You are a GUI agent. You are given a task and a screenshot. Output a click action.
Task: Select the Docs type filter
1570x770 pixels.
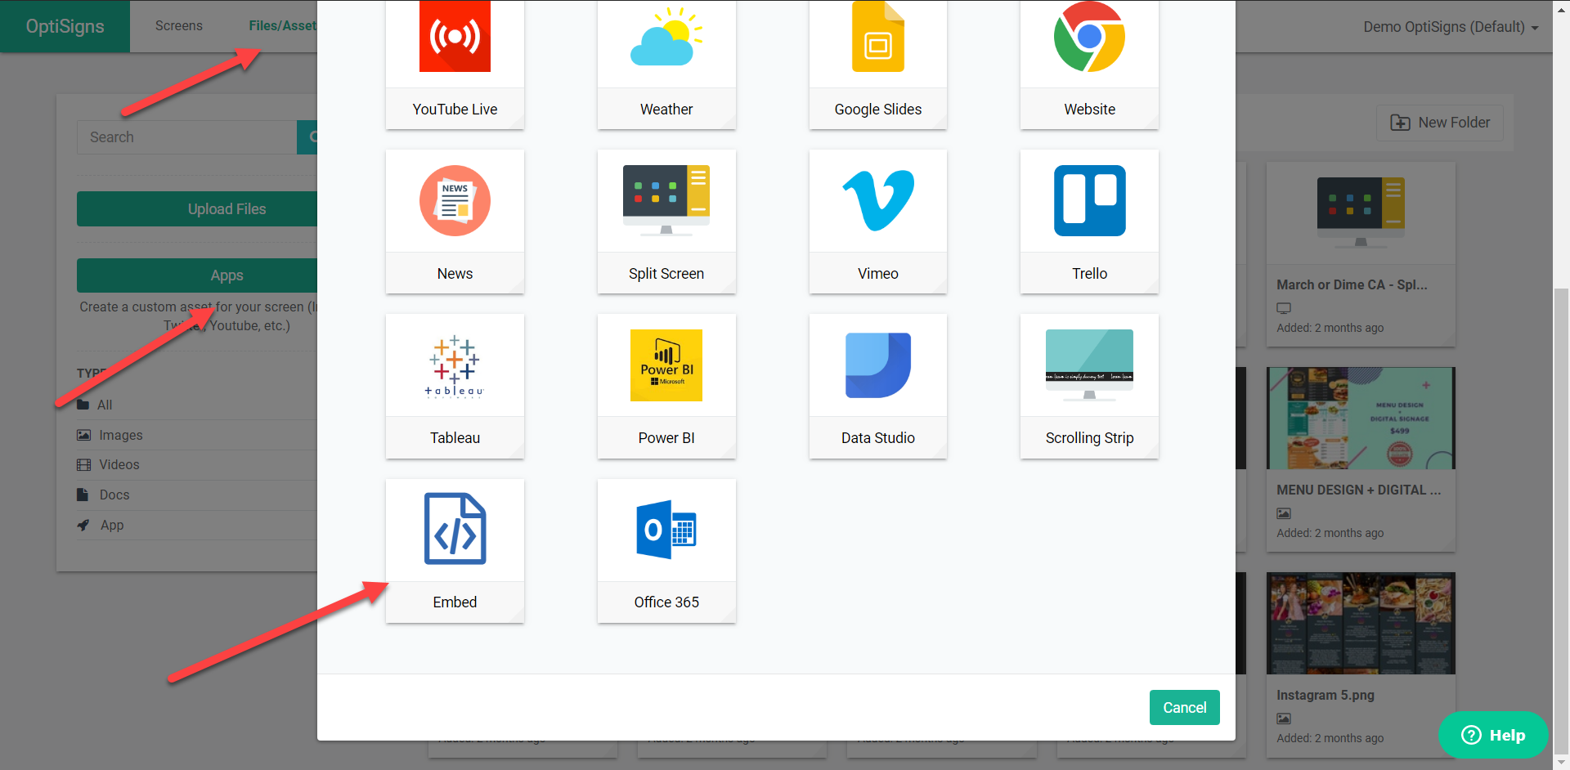tap(114, 495)
